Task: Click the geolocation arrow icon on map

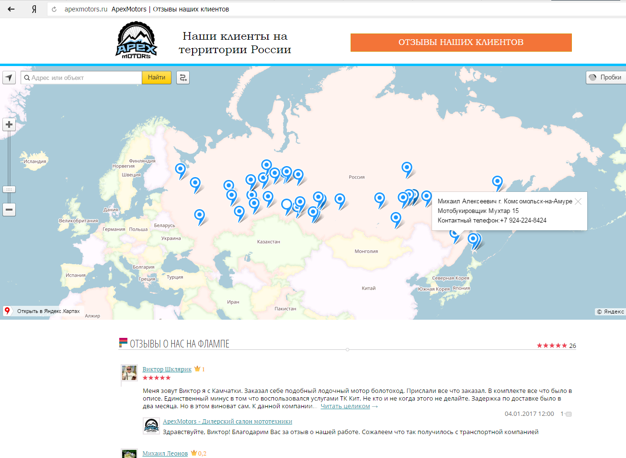Action: pyautogui.click(x=9, y=78)
